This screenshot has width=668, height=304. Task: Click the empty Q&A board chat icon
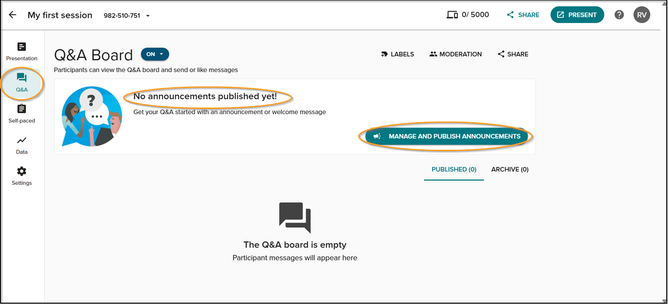click(295, 218)
